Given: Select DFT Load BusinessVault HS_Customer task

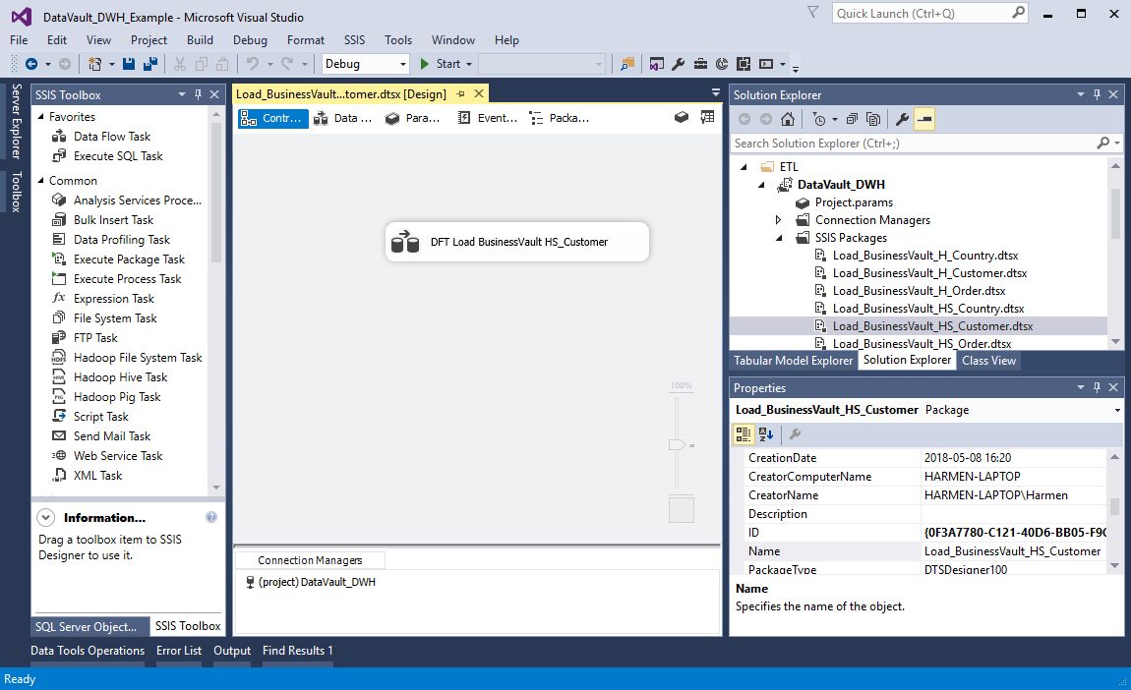Looking at the screenshot, I should (x=517, y=242).
